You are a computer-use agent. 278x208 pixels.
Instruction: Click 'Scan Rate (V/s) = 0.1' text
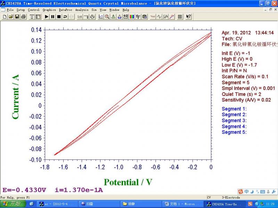(x=245, y=77)
